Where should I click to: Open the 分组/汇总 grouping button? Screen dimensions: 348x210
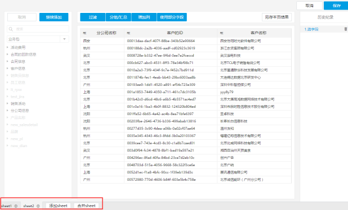(118, 17)
